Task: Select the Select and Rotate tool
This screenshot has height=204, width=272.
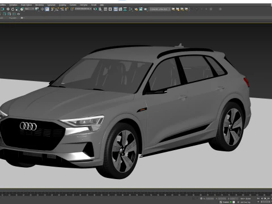Action: [x=12, y=9]
